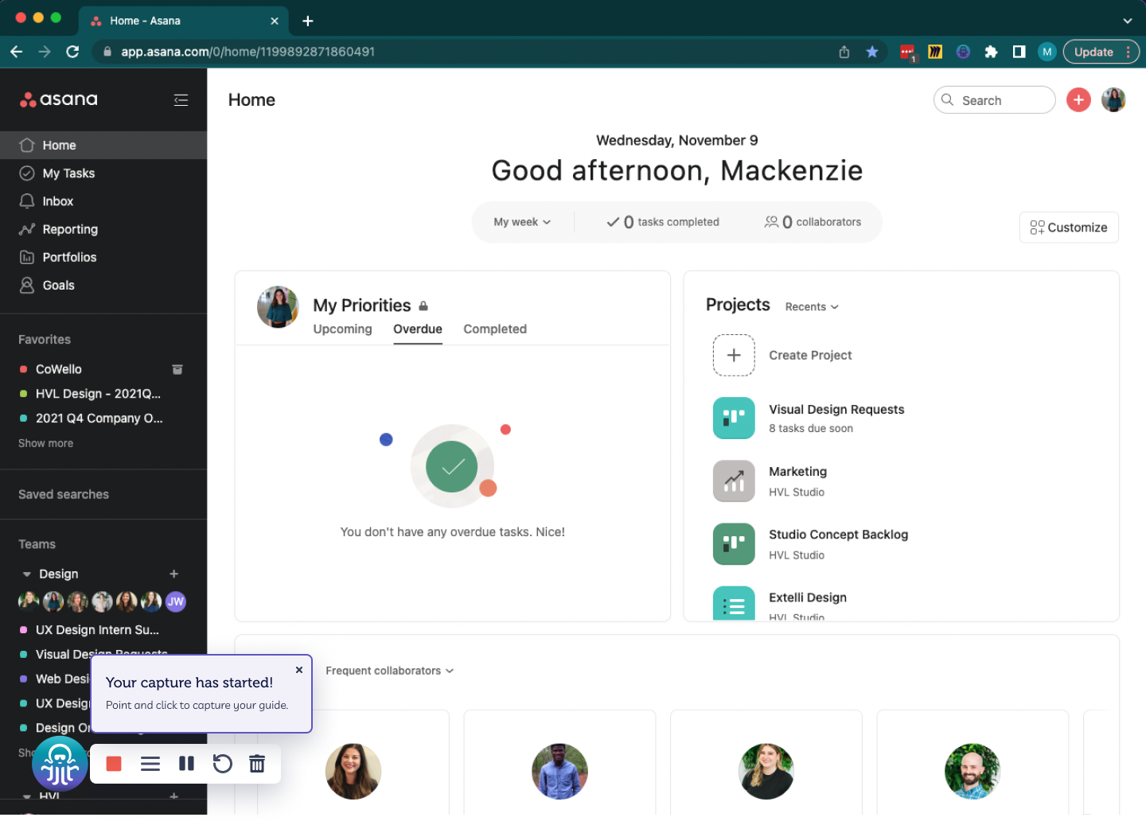The height and width of the screenshot is (825, 1146).
Task: Restart the capture with the circular arrow
Action: pyautogui.click(x=222, y=764)
